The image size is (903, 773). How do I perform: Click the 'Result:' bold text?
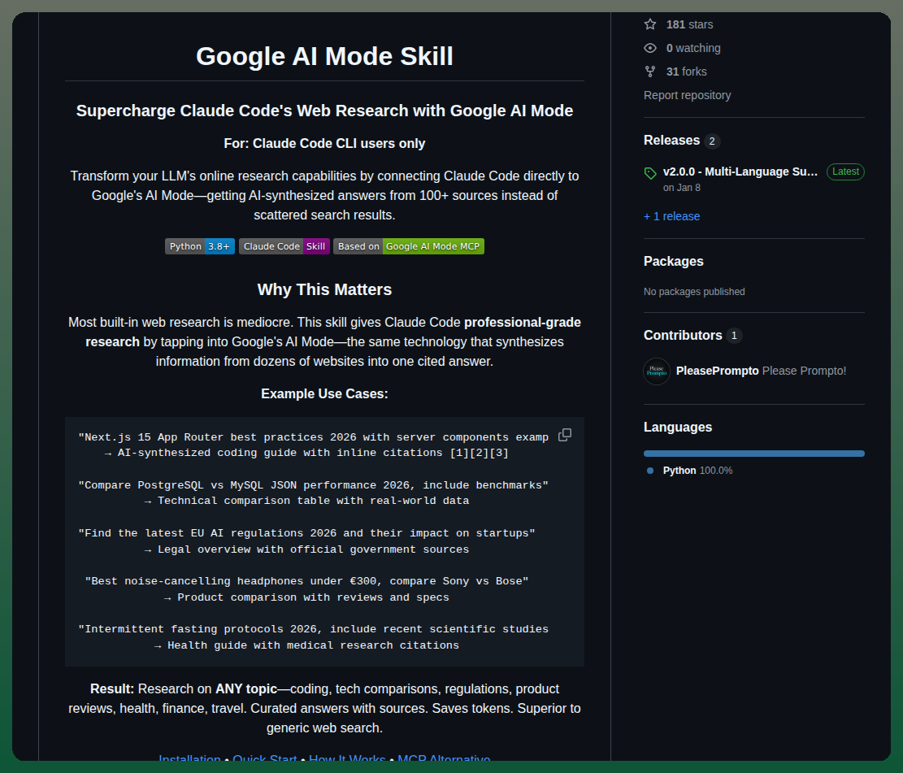coord(111,689)
